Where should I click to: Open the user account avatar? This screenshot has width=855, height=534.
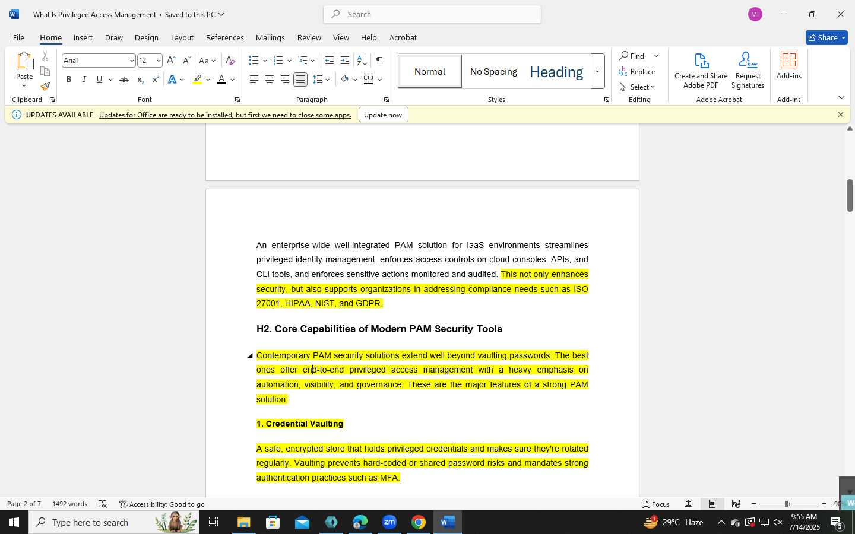(x=755, y=14)
